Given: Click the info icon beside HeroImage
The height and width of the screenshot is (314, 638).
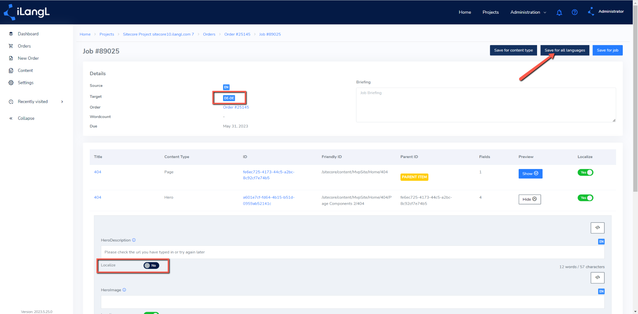Looking at the screenshot, I should click(x=124, y=290).
